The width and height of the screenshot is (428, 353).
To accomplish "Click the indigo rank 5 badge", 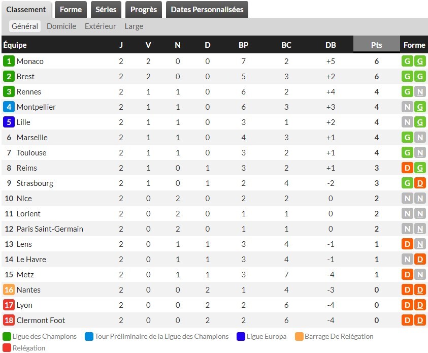I will coord(9,122).
